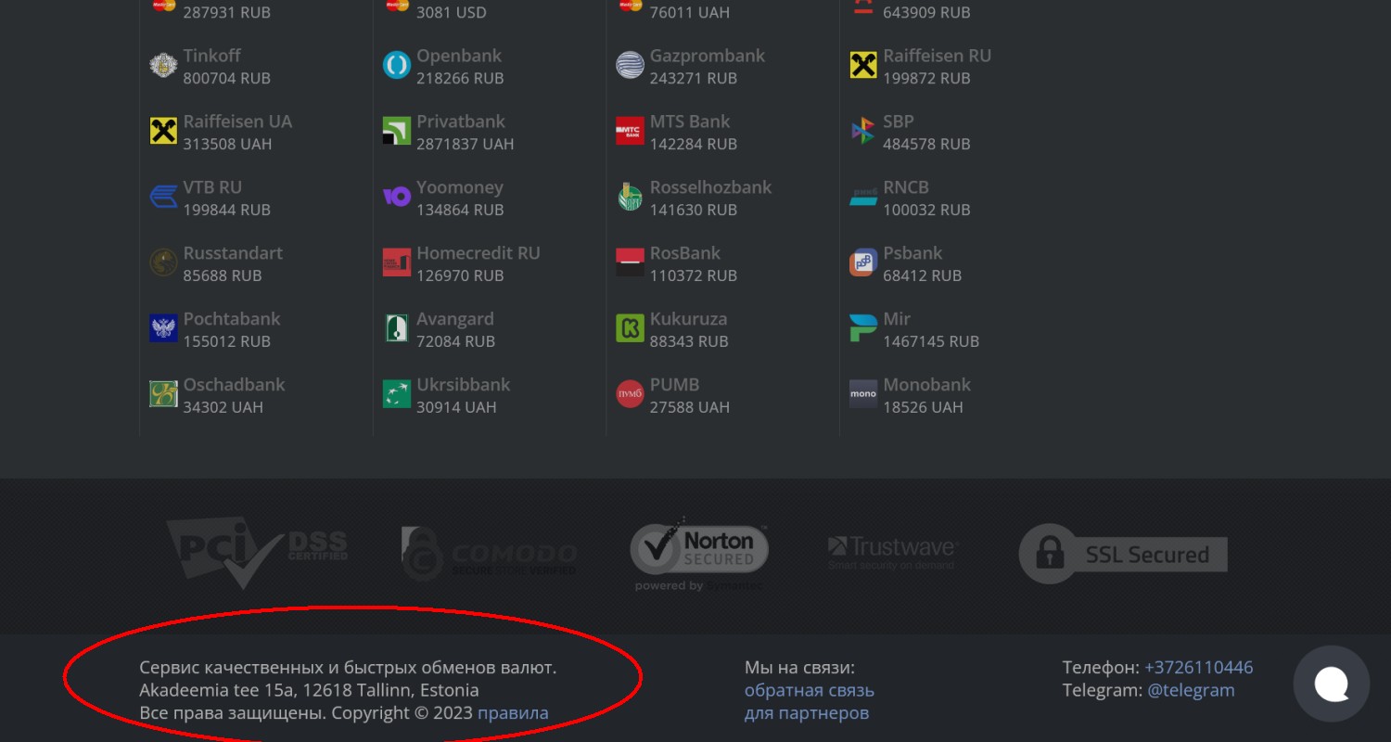Click the Gazprombank logo icon
This screenshot has width=1391, height=742.
(x=631, y=66)
